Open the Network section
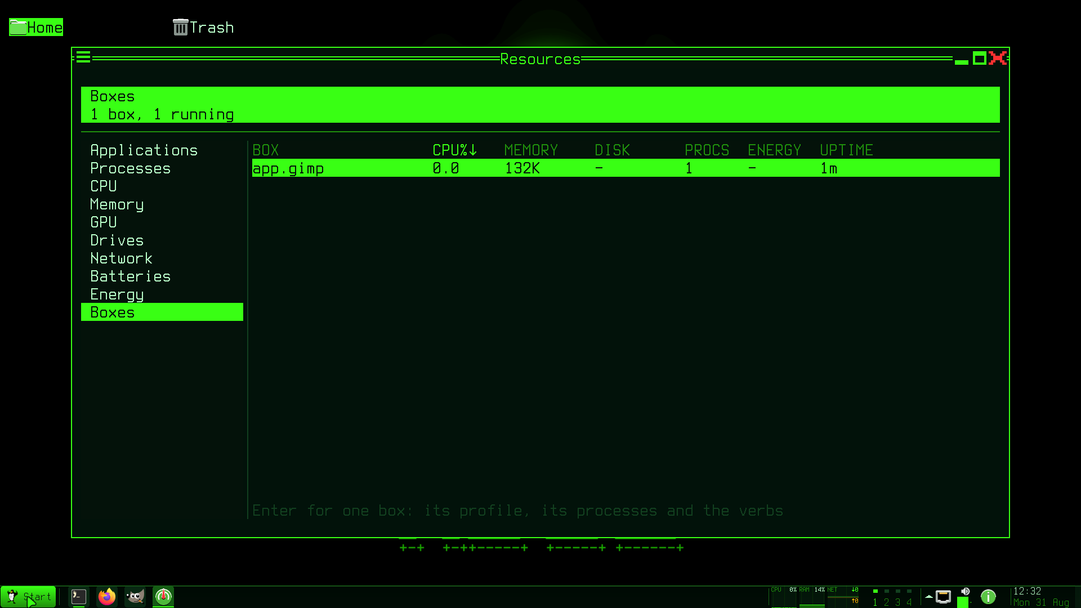1081x608 pixels. (x=162, y=258)
